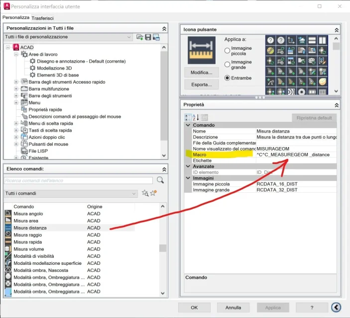Click the Misura angolo command icon
Screen dimensions: 350x318
[x=8, y=214]
